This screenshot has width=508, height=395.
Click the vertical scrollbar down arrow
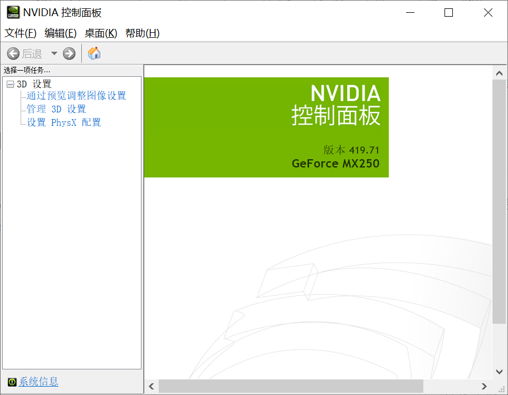pyautogui.click(x=499, y=372)
